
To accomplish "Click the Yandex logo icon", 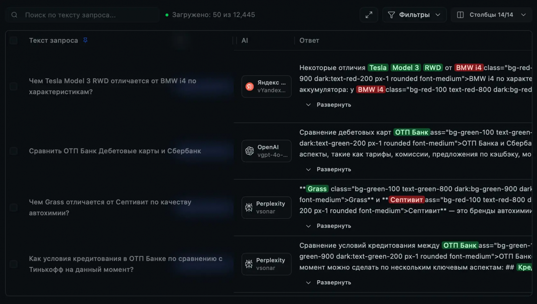I will click(x=250, y=86).
